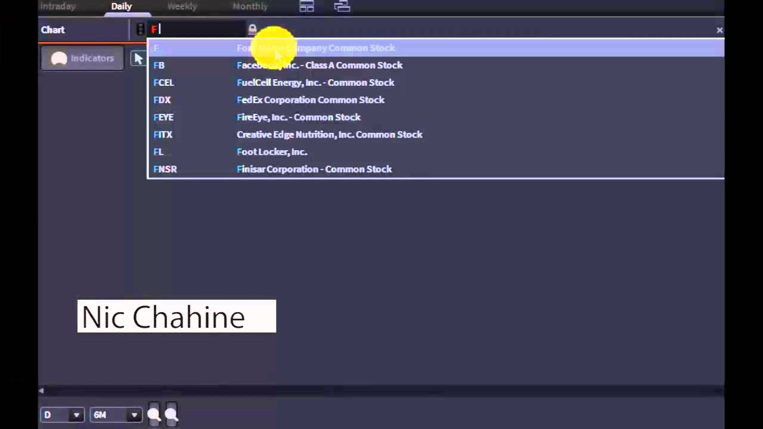763x429 pixels.
Task: Click the cascade windows layout icon
Action: tap(342, 7)
